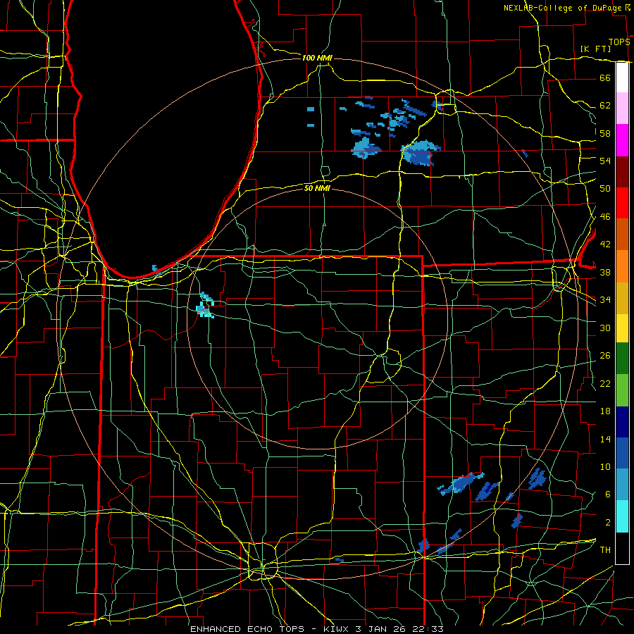Click the 42 legend value
This screenshot has height=634, width=634.
(x=605, y=244)
